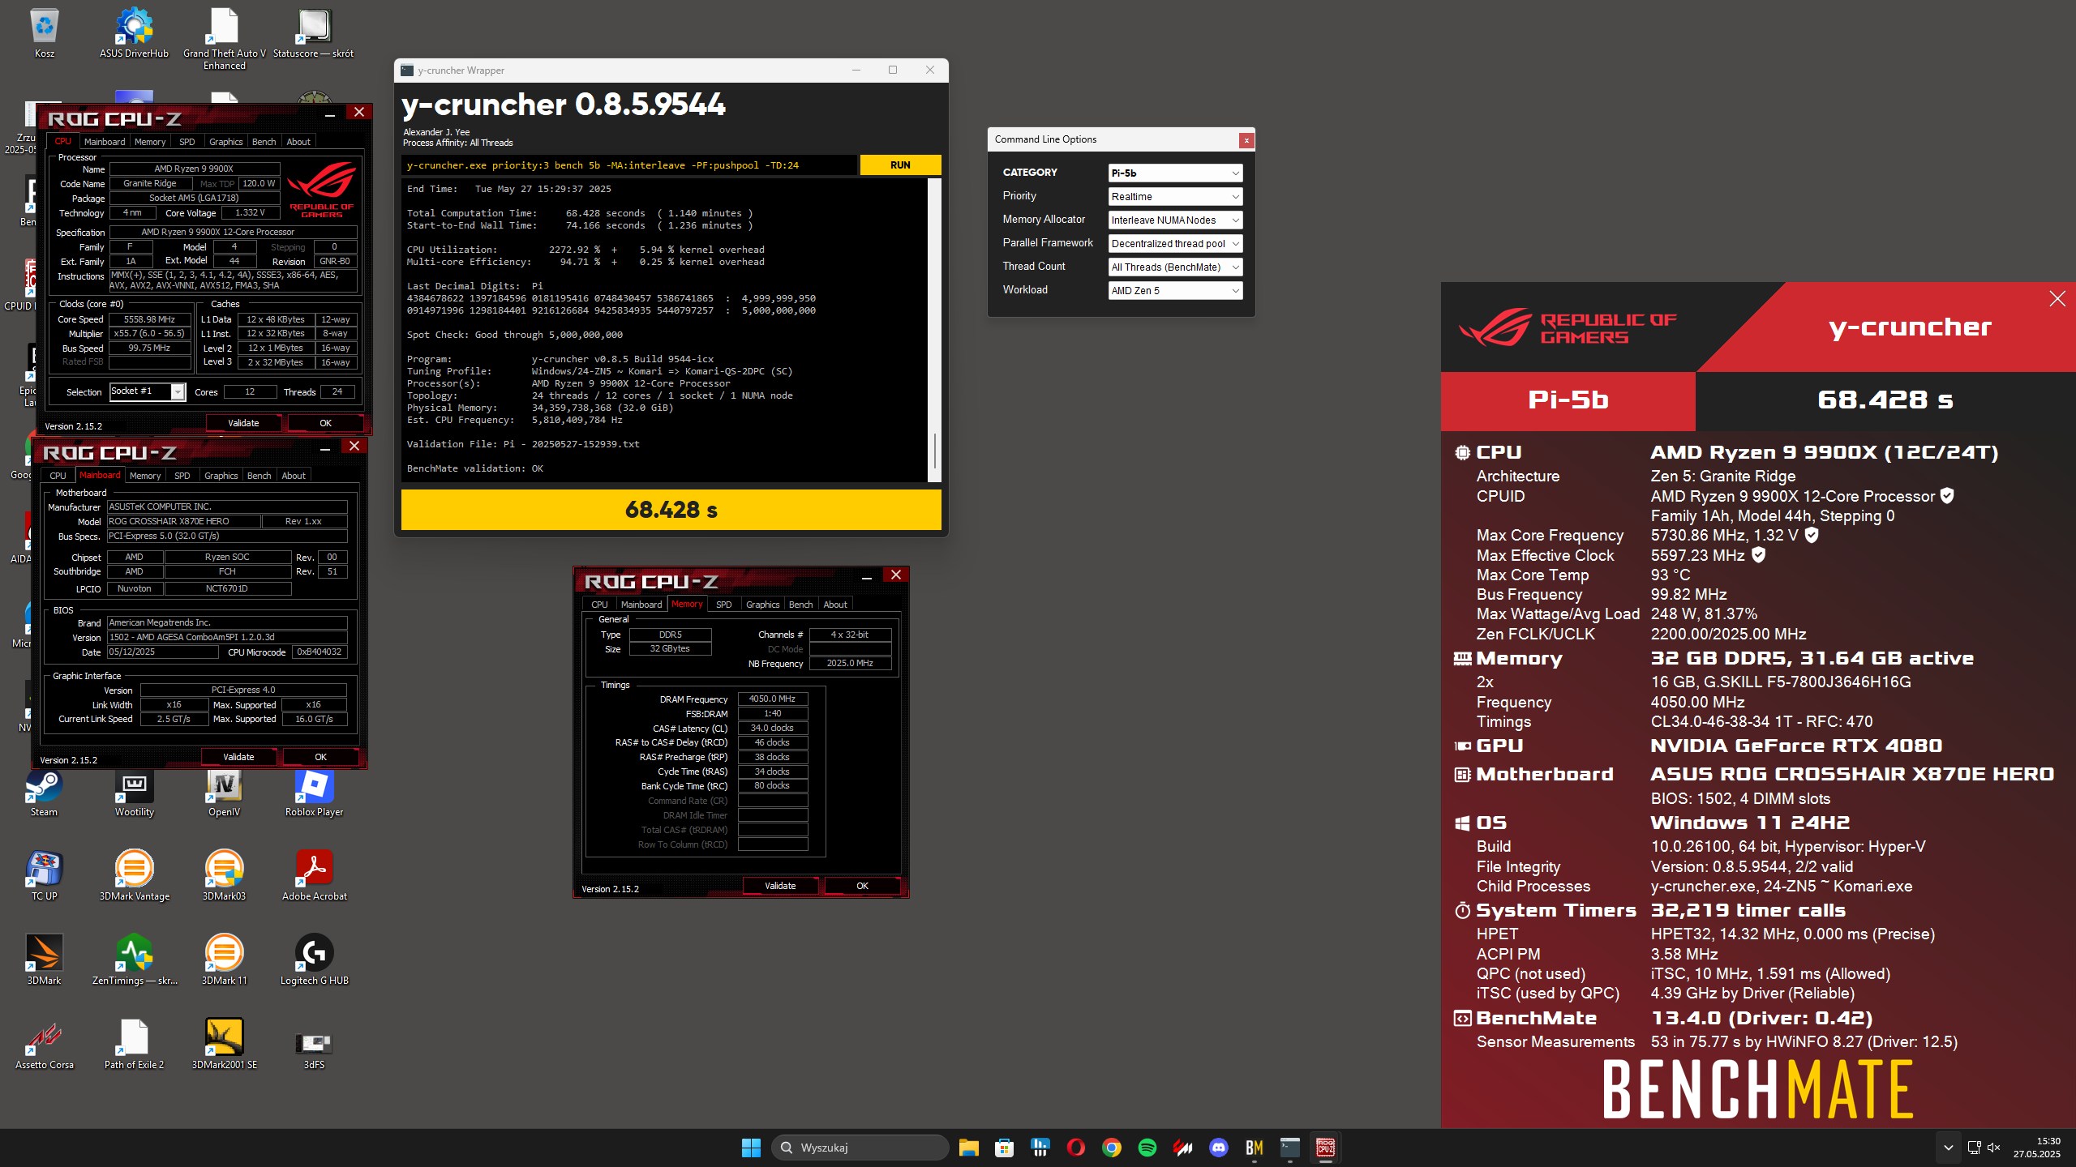Open Assetto Corsa desktop shortcut
The height and width of the screenshot is (1167, 2076).
coord(44,1045)
